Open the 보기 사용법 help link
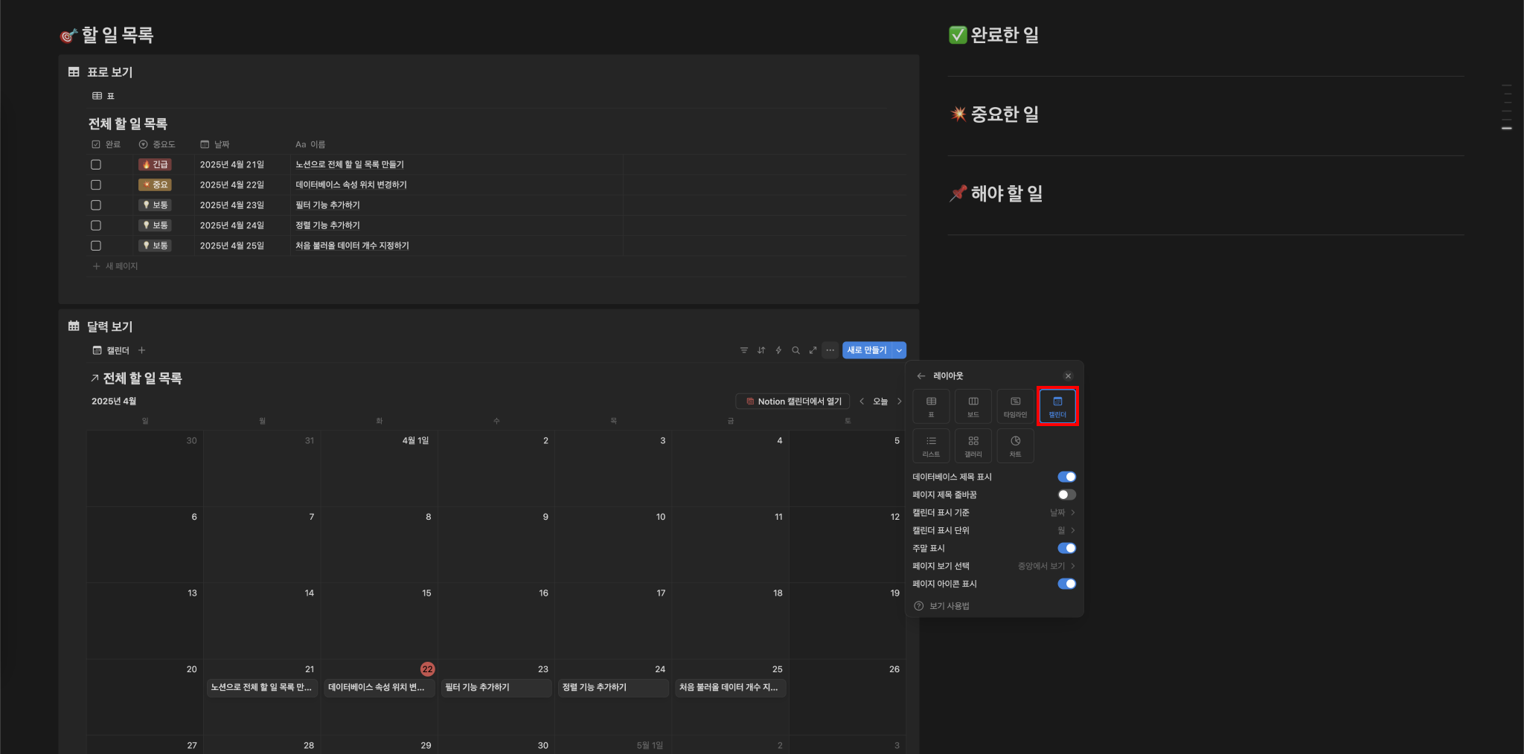 [950, 606]
